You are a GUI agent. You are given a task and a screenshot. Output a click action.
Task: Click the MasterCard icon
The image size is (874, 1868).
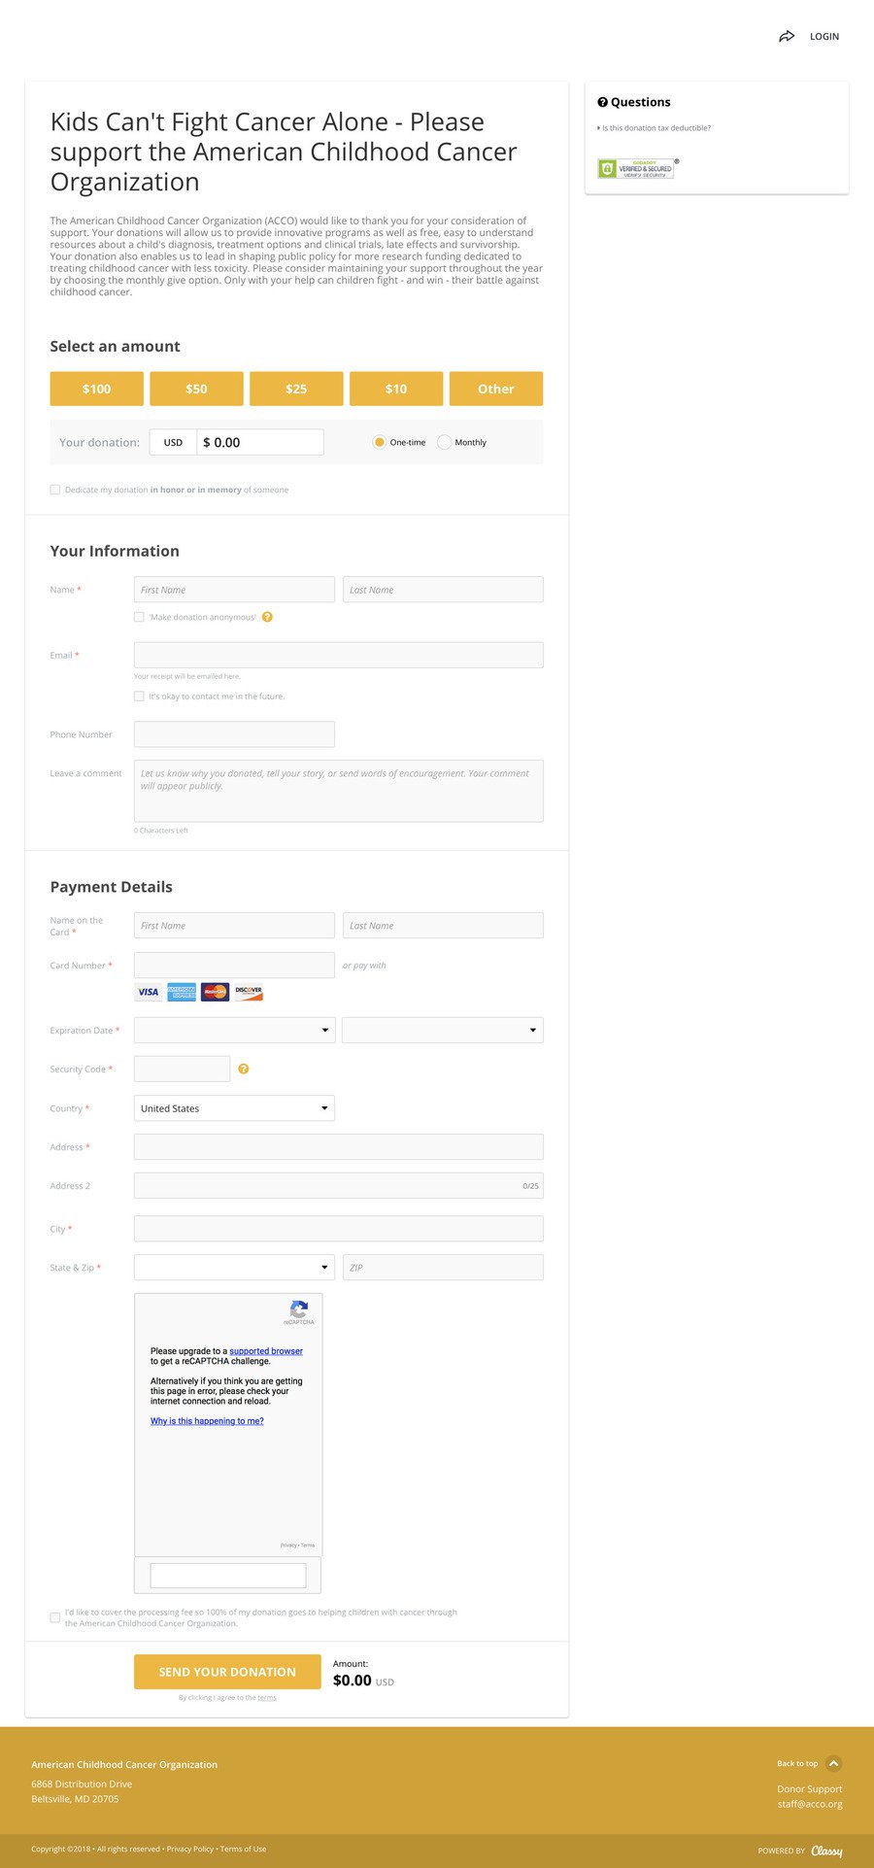pos(216,992)
